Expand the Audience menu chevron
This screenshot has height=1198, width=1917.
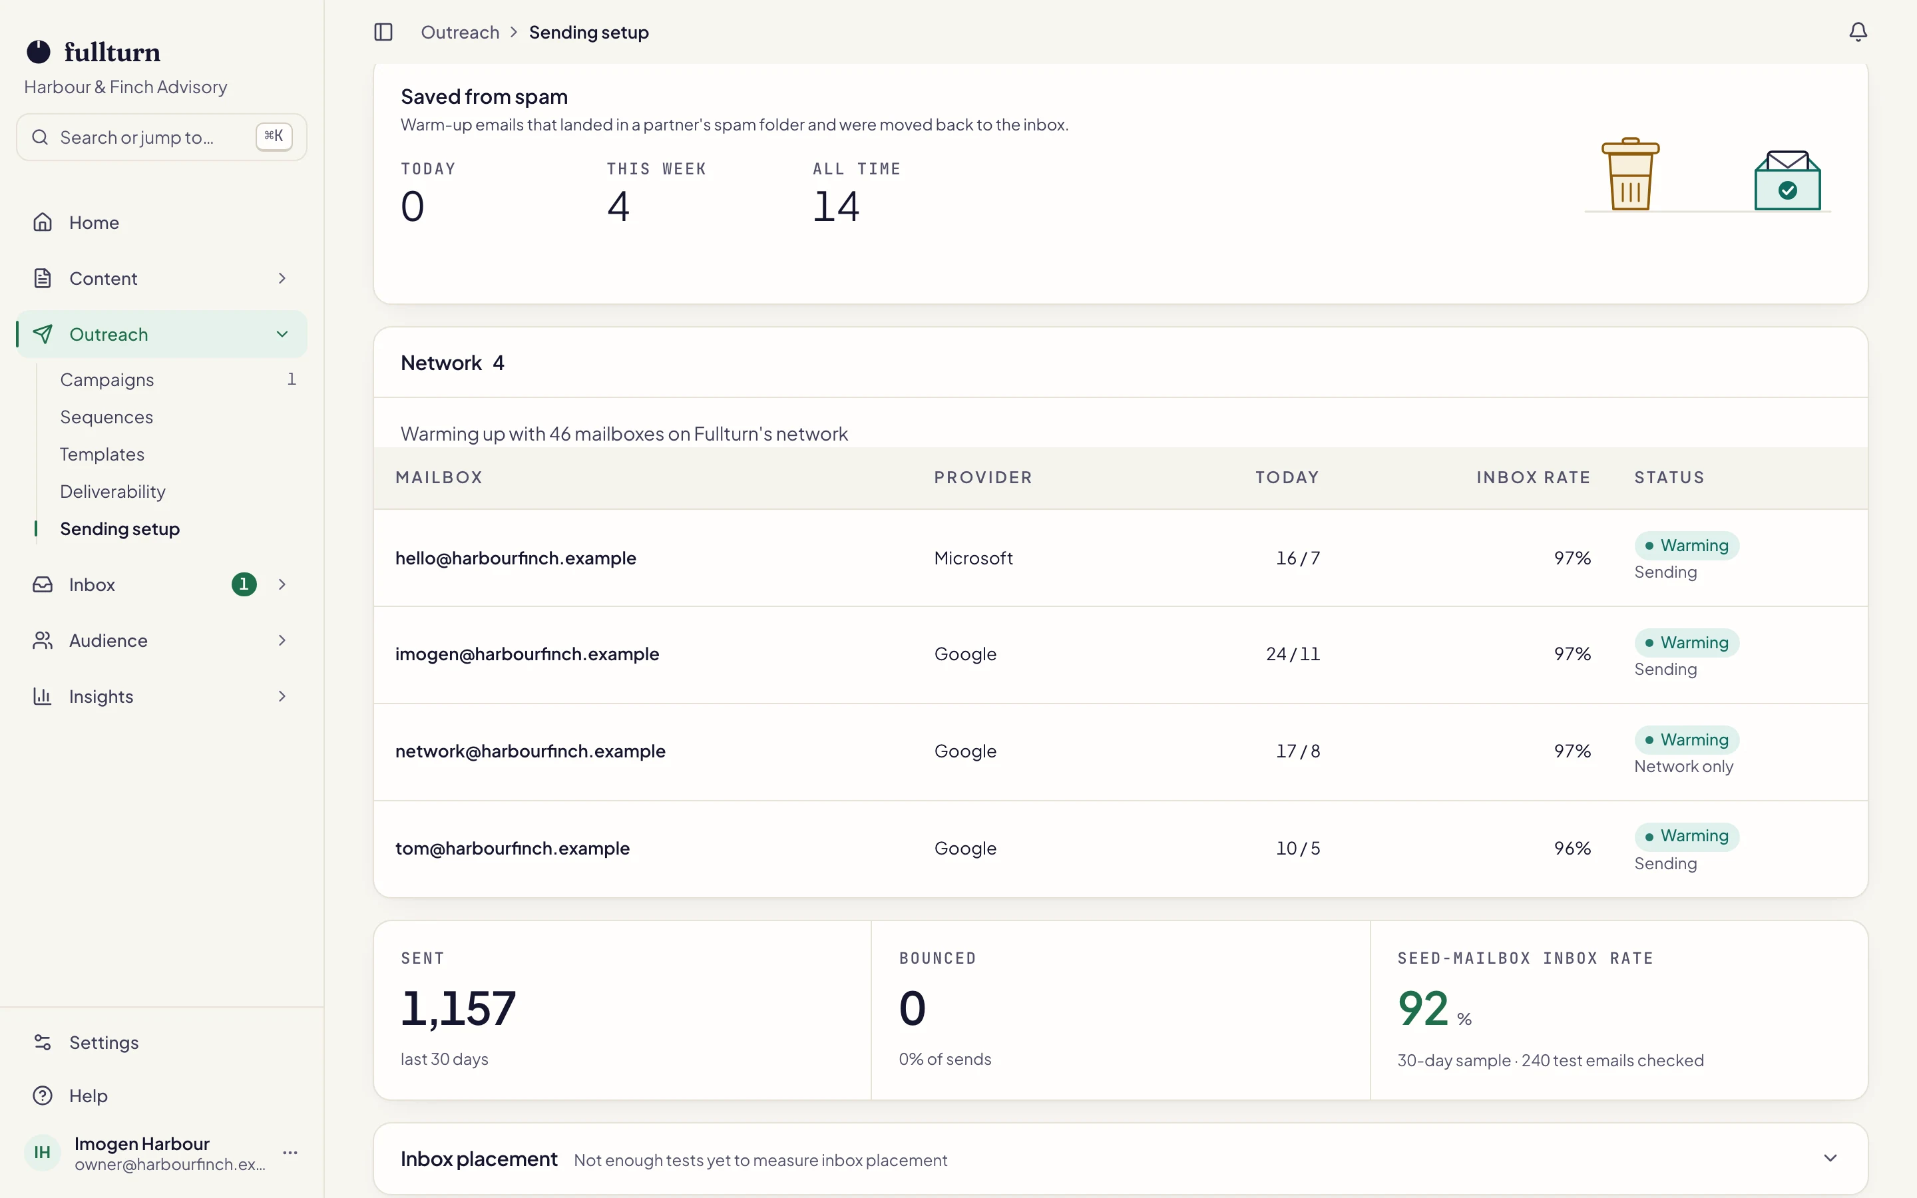(282, 640)
